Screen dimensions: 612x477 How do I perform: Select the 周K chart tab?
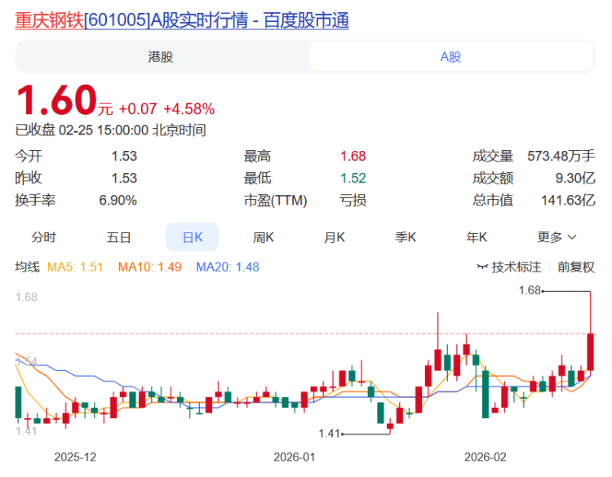(x=263, y=237)
